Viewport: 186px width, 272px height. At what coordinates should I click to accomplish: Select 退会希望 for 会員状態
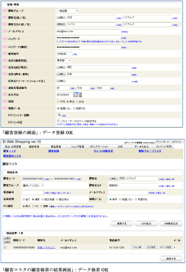pyautogui.click(x=42, y=199)
